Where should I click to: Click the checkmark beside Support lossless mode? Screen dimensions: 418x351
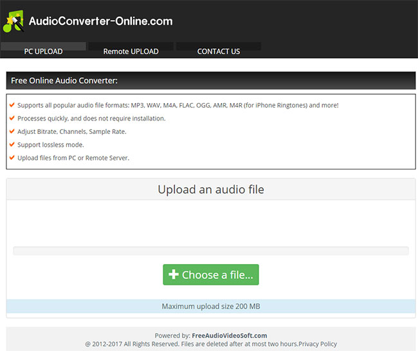(12, 144)
